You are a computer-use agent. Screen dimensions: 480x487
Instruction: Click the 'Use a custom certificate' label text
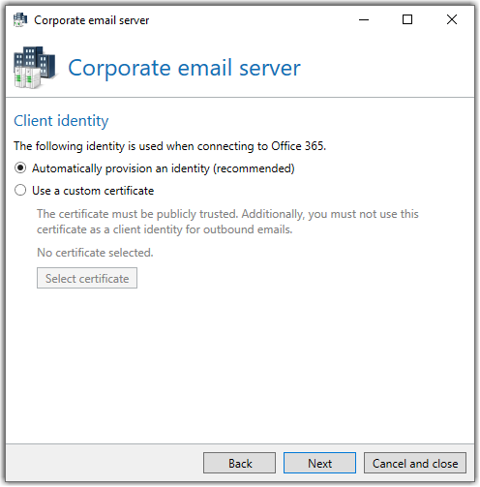tap(93, 191)
